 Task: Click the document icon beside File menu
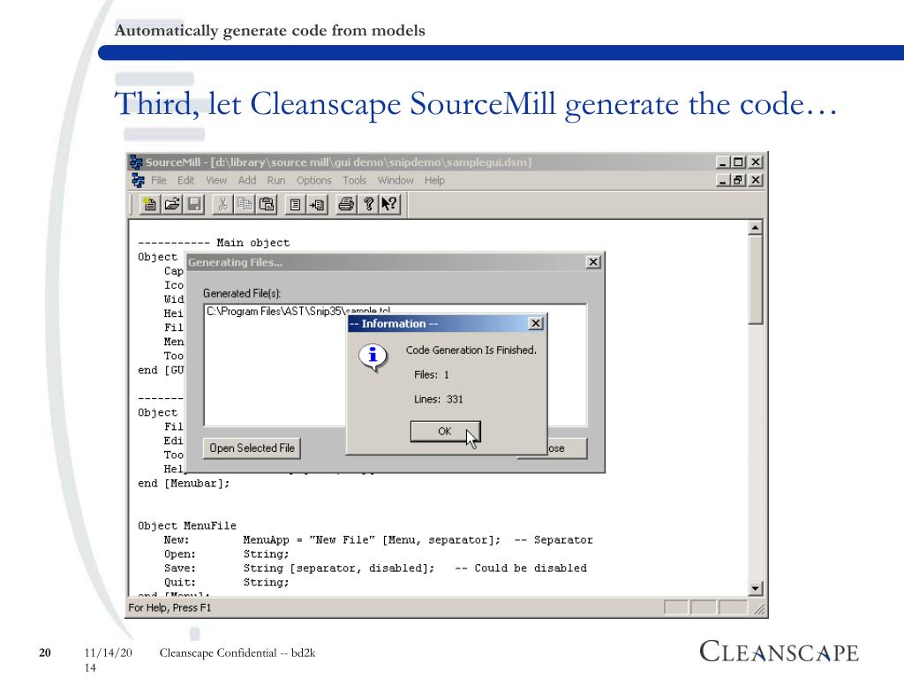tap(138, 180)
